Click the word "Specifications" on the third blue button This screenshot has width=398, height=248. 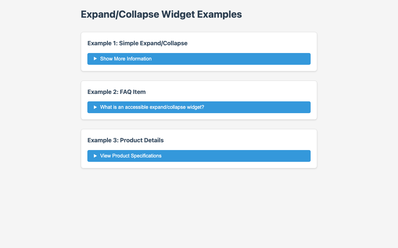[146, 156]
